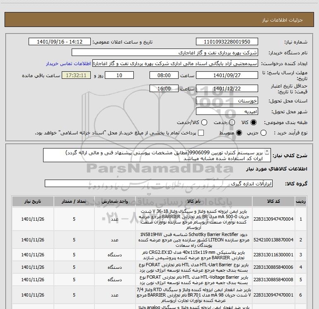
Task: Click the ردیف column header
Action: click(x=301, y=202)
